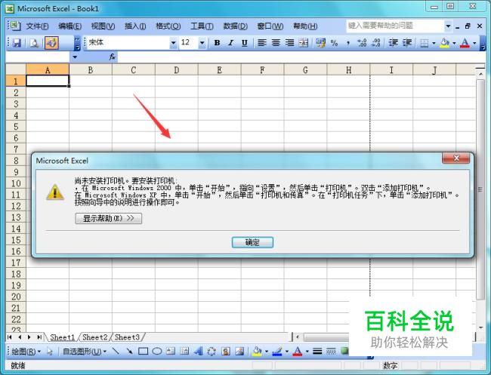The width and height of the screenshot is (491, 375).
Task: Click the vertical scrollbar down arrow
Action: [480, 327]
